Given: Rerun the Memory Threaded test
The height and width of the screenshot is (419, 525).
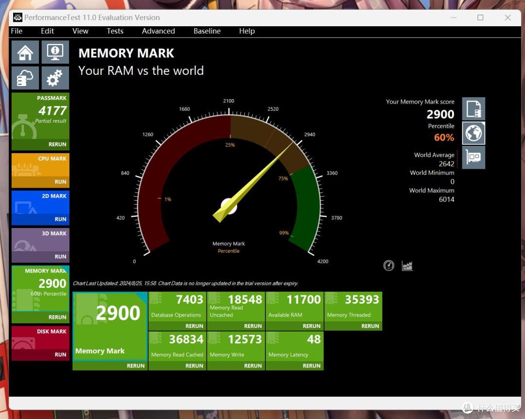Looking at the screenshot, I should 370,326.
